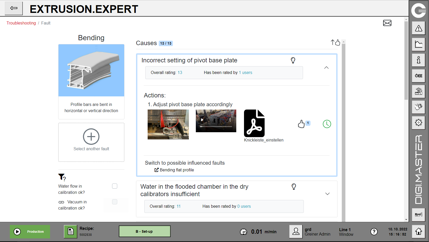Click the Select another fault label
The image size is (429, 242).
click(x=91, y=149)
